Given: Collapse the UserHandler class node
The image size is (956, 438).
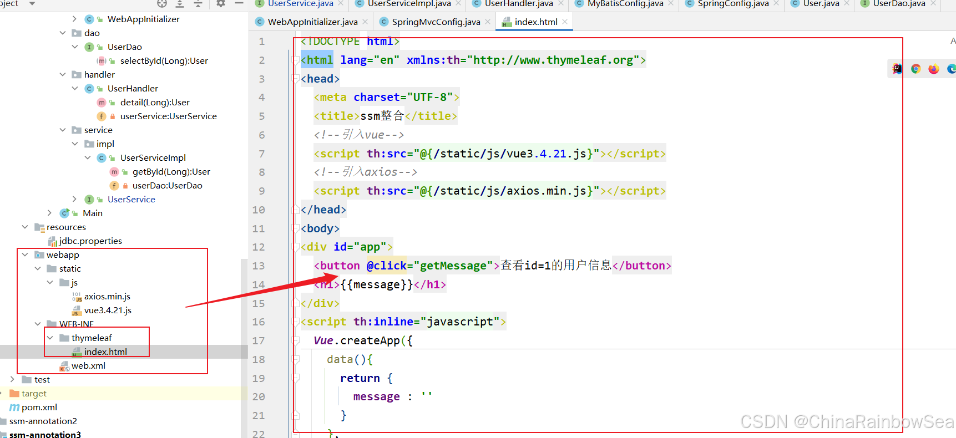Looking at the screenshot, I should tap(75, 88).
